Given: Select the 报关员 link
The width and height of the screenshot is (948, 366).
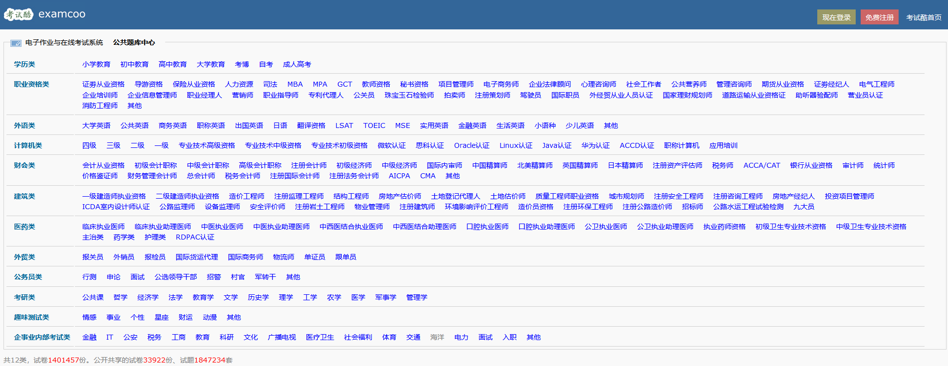Looking at the screenshot, I should (x=93, y=257).
